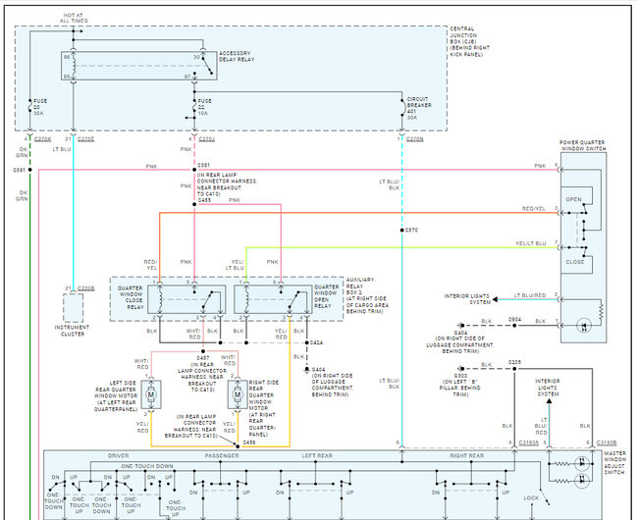
Task: Click the S424 splice label
Action: click(x=317, y=342)
